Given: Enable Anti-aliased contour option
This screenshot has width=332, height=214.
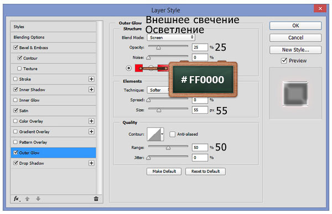Looking at the screenshot, I should click(172, 134).
